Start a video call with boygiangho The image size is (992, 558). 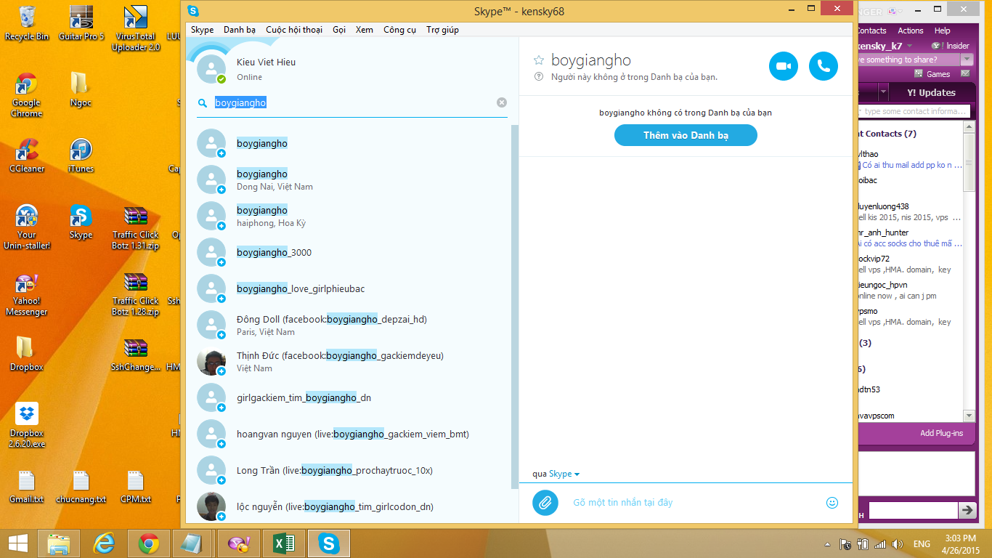783,66
